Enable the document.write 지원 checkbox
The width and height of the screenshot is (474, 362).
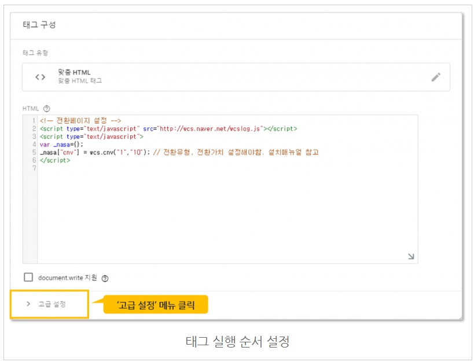[28, 277]
